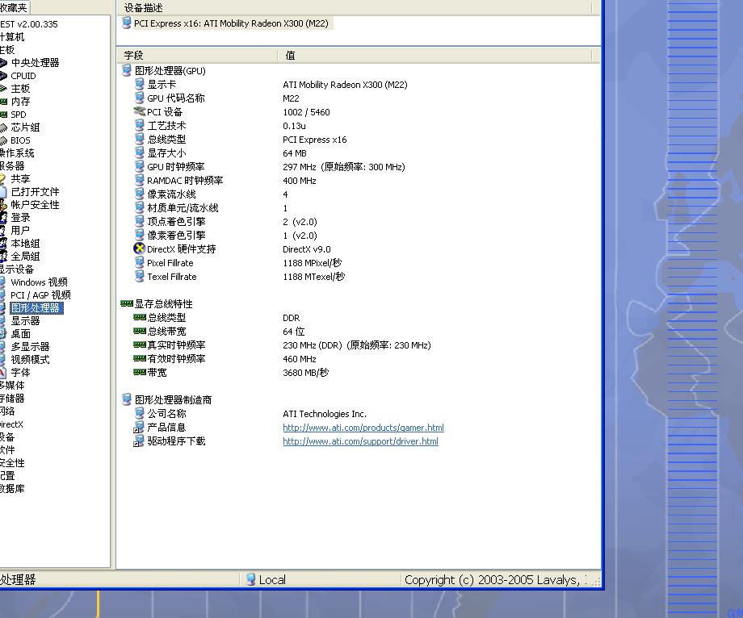Click memory icon beside 带宽

[x=139, y=372]
